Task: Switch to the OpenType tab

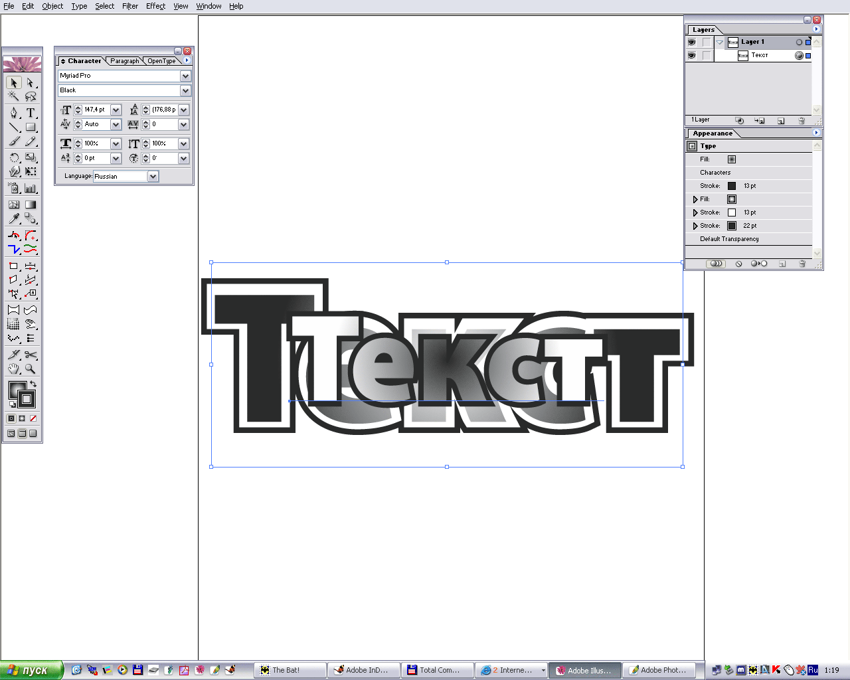Action: pos(161,60)
